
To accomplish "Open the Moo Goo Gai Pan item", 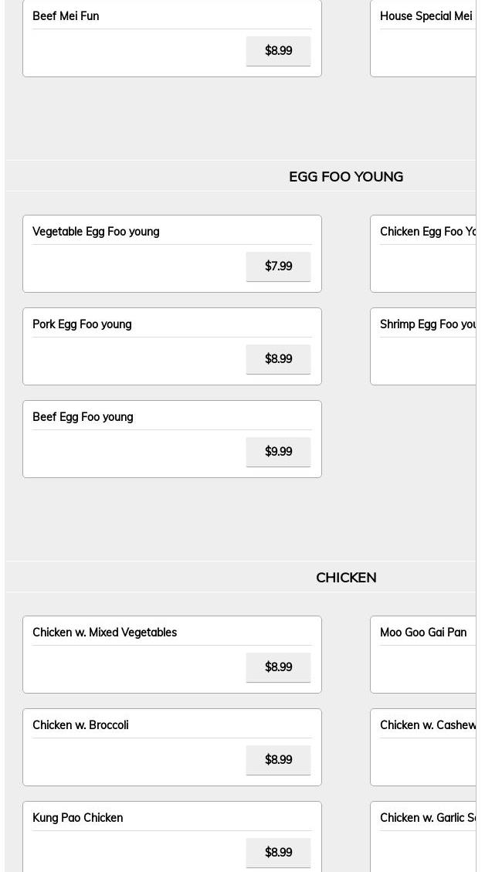I will pyautogui.click(x=423, y=633).
